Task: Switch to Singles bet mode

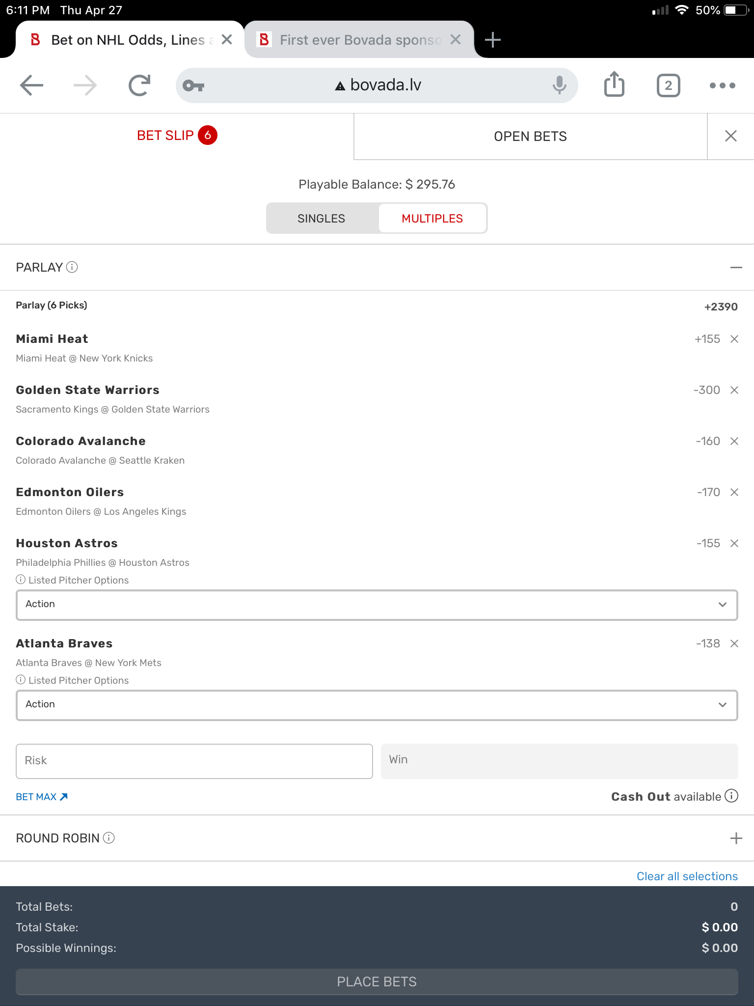Action: point(322,219)
